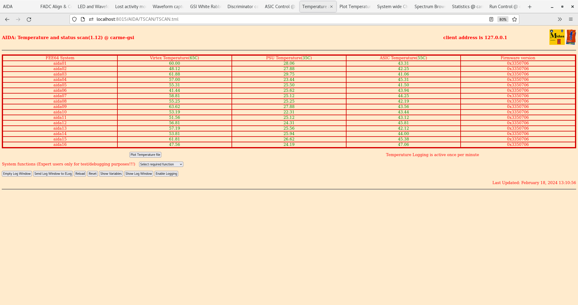Go back using the browser back arrow
This screenshot has width=578, height=305.
7,19
